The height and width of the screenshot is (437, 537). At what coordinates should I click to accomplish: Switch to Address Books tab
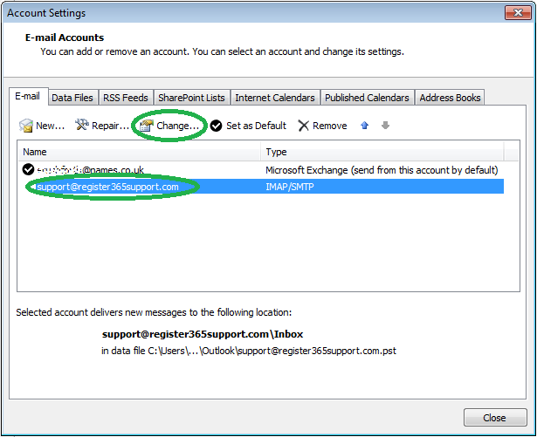point(450,98)
